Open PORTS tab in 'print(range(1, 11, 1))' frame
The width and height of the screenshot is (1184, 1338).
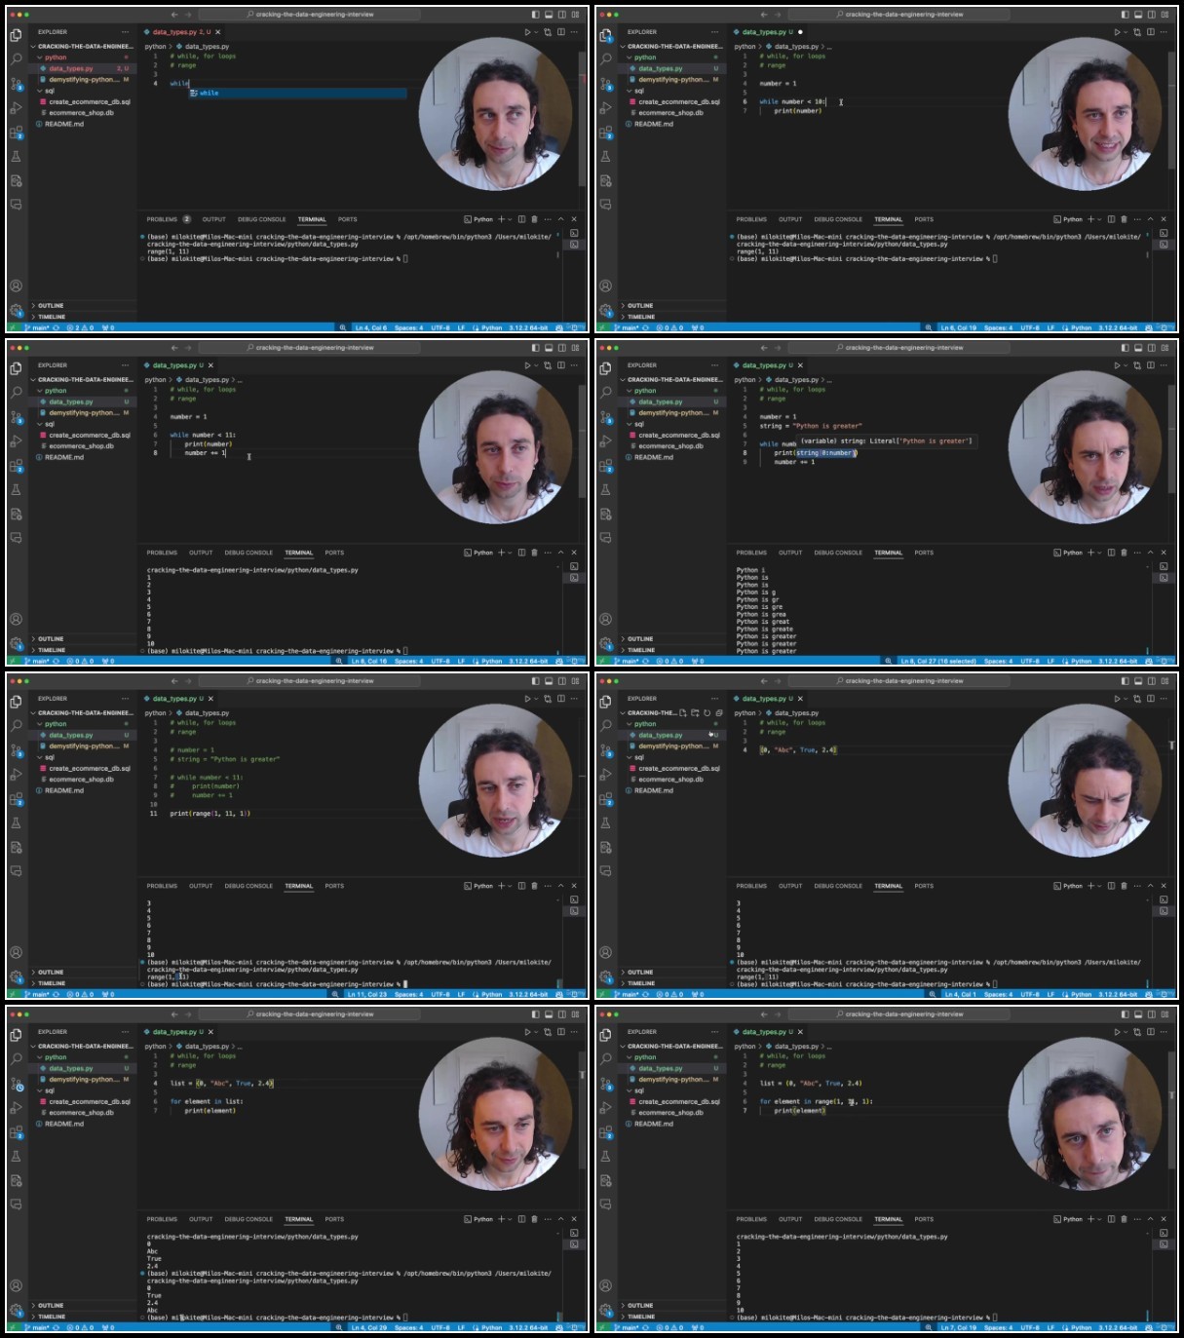point(334,886)
